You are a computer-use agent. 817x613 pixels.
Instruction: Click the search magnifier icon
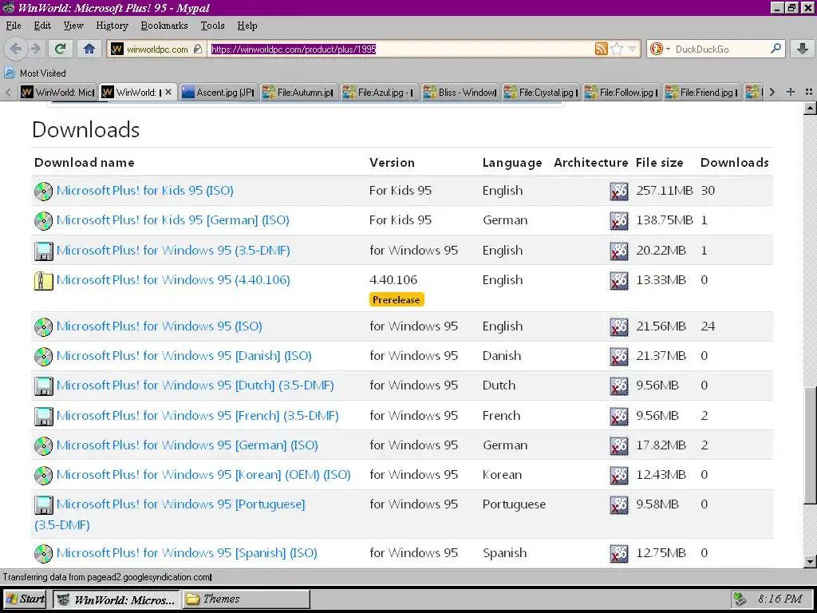[x=776, y=49]
